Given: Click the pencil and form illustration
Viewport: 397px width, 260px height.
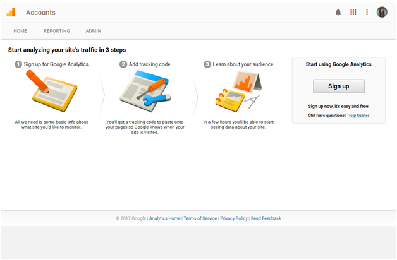Looking at the screenshot, I should pyautogui.click(x=52, y=91).
